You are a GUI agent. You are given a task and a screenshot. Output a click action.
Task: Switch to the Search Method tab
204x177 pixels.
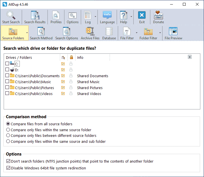click(41, 33)
